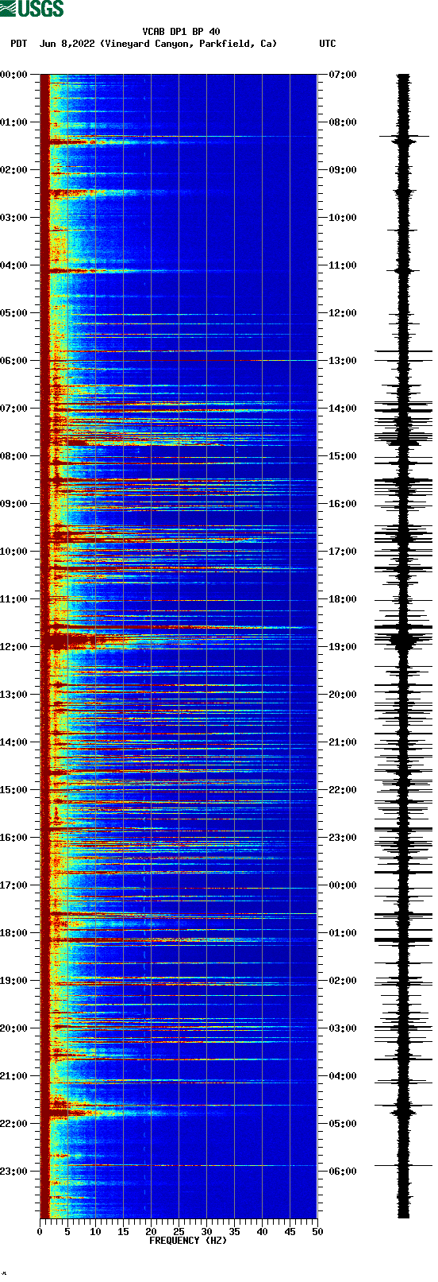
Task: Click the 03:00 label on the PDT axis
Action: [13, 218]
